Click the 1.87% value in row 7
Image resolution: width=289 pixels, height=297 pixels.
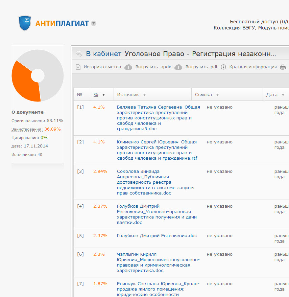[x=100, y=283]
